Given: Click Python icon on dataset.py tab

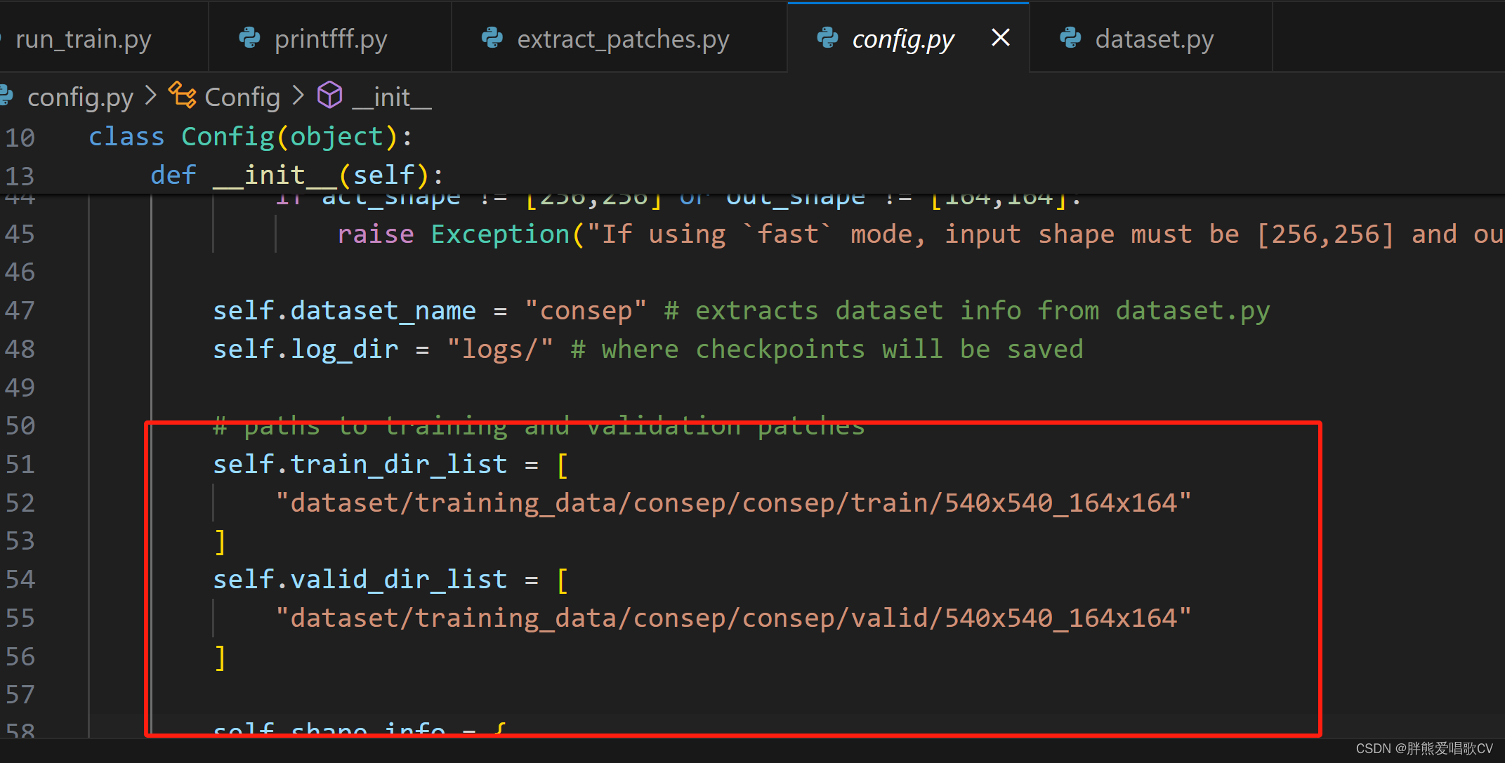Looking at the screenshot, I should 1070,38.
